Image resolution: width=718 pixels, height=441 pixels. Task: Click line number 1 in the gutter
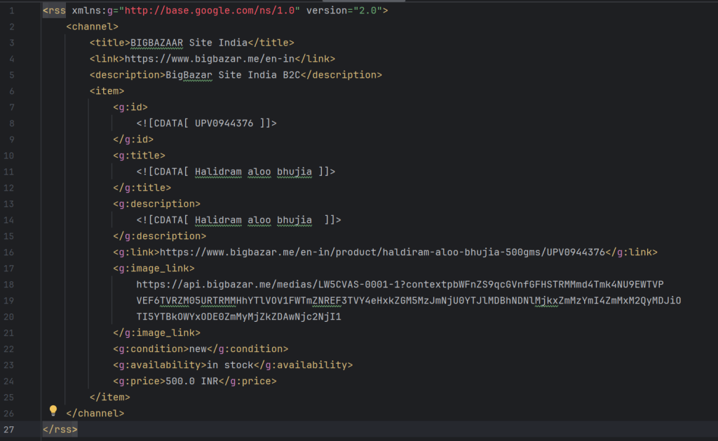pyautogui.click(x=11, y=11)
